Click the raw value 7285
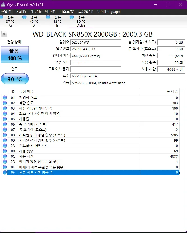This screenshot has width=187, height=233. 174,135
